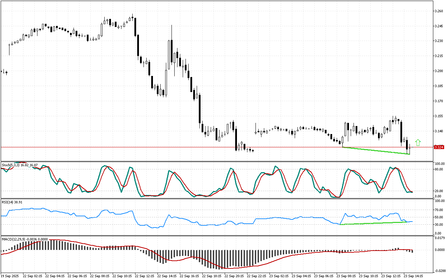Click the green up arrow signal marker
448x280 pixels.
point(418,142)
